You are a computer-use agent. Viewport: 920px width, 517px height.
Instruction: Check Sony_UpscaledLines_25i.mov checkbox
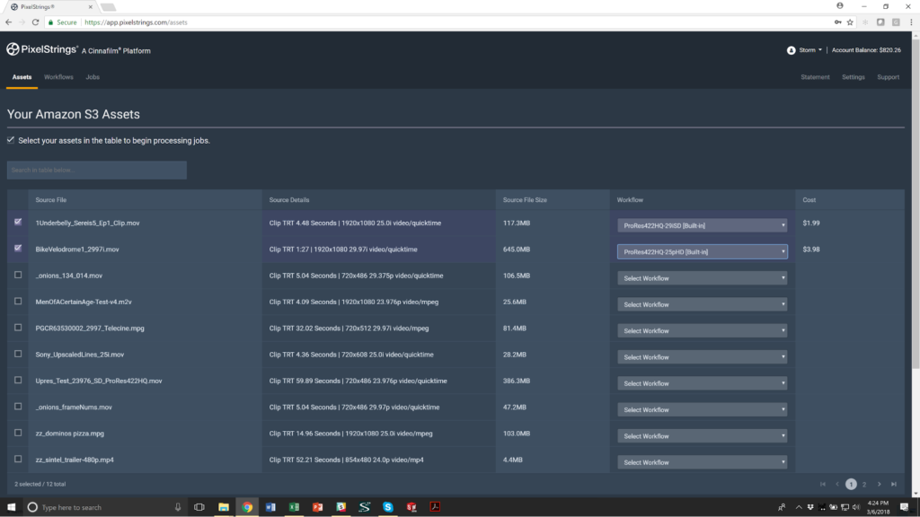(18, 354)
